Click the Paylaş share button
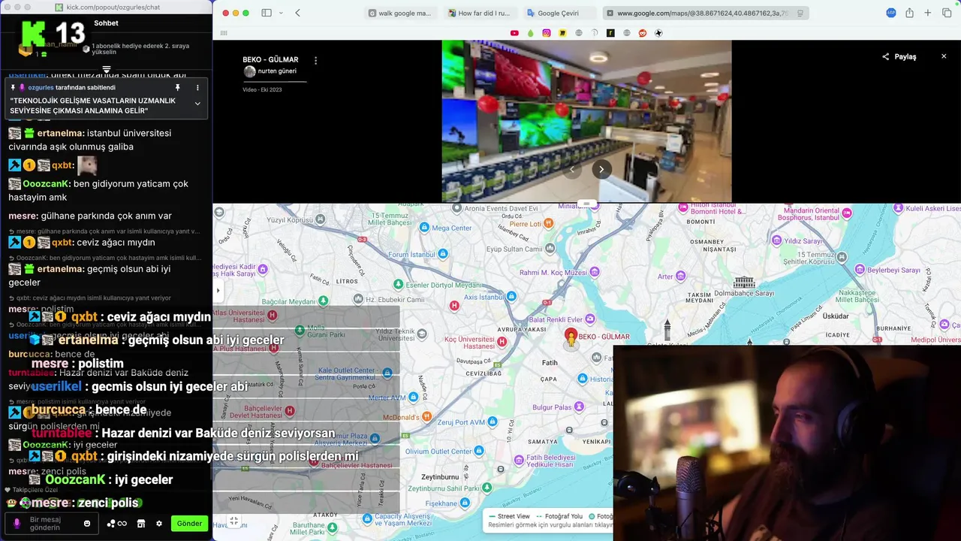The image size is (961, 541). 899,56
